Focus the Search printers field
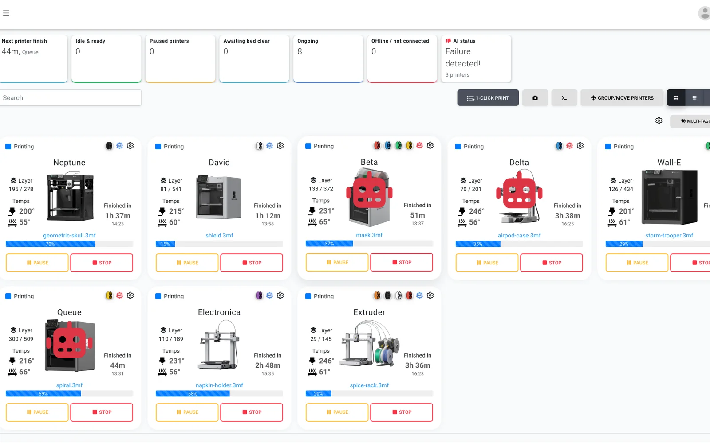Image resolution: width=710 pixels, height=443 pixels. pyautogui.click(x=70, y=98)
